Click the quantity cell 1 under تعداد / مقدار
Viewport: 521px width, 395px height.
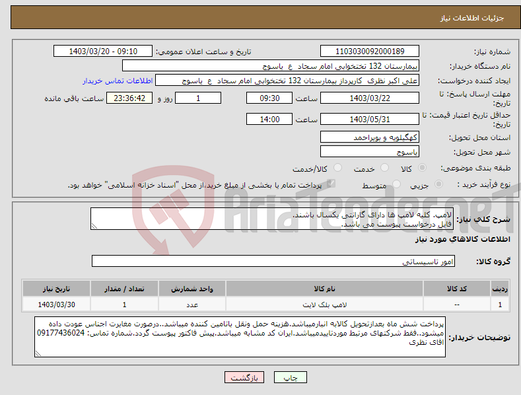[124, 305]
